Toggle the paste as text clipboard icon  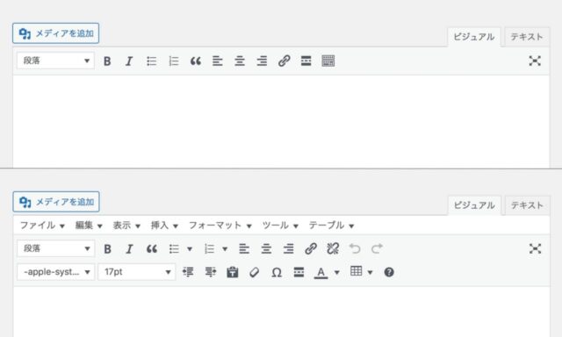point(232,273)
